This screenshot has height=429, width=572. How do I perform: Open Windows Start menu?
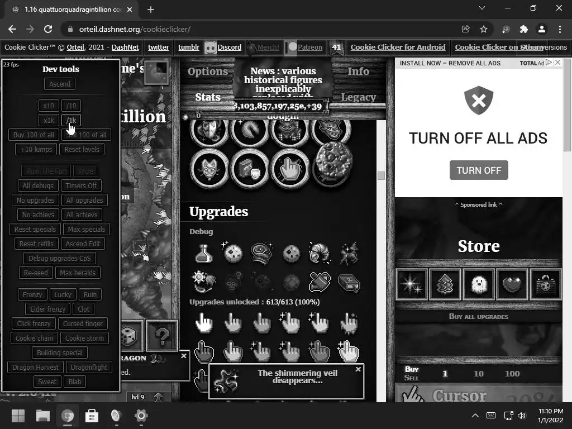tap(18, 416)
